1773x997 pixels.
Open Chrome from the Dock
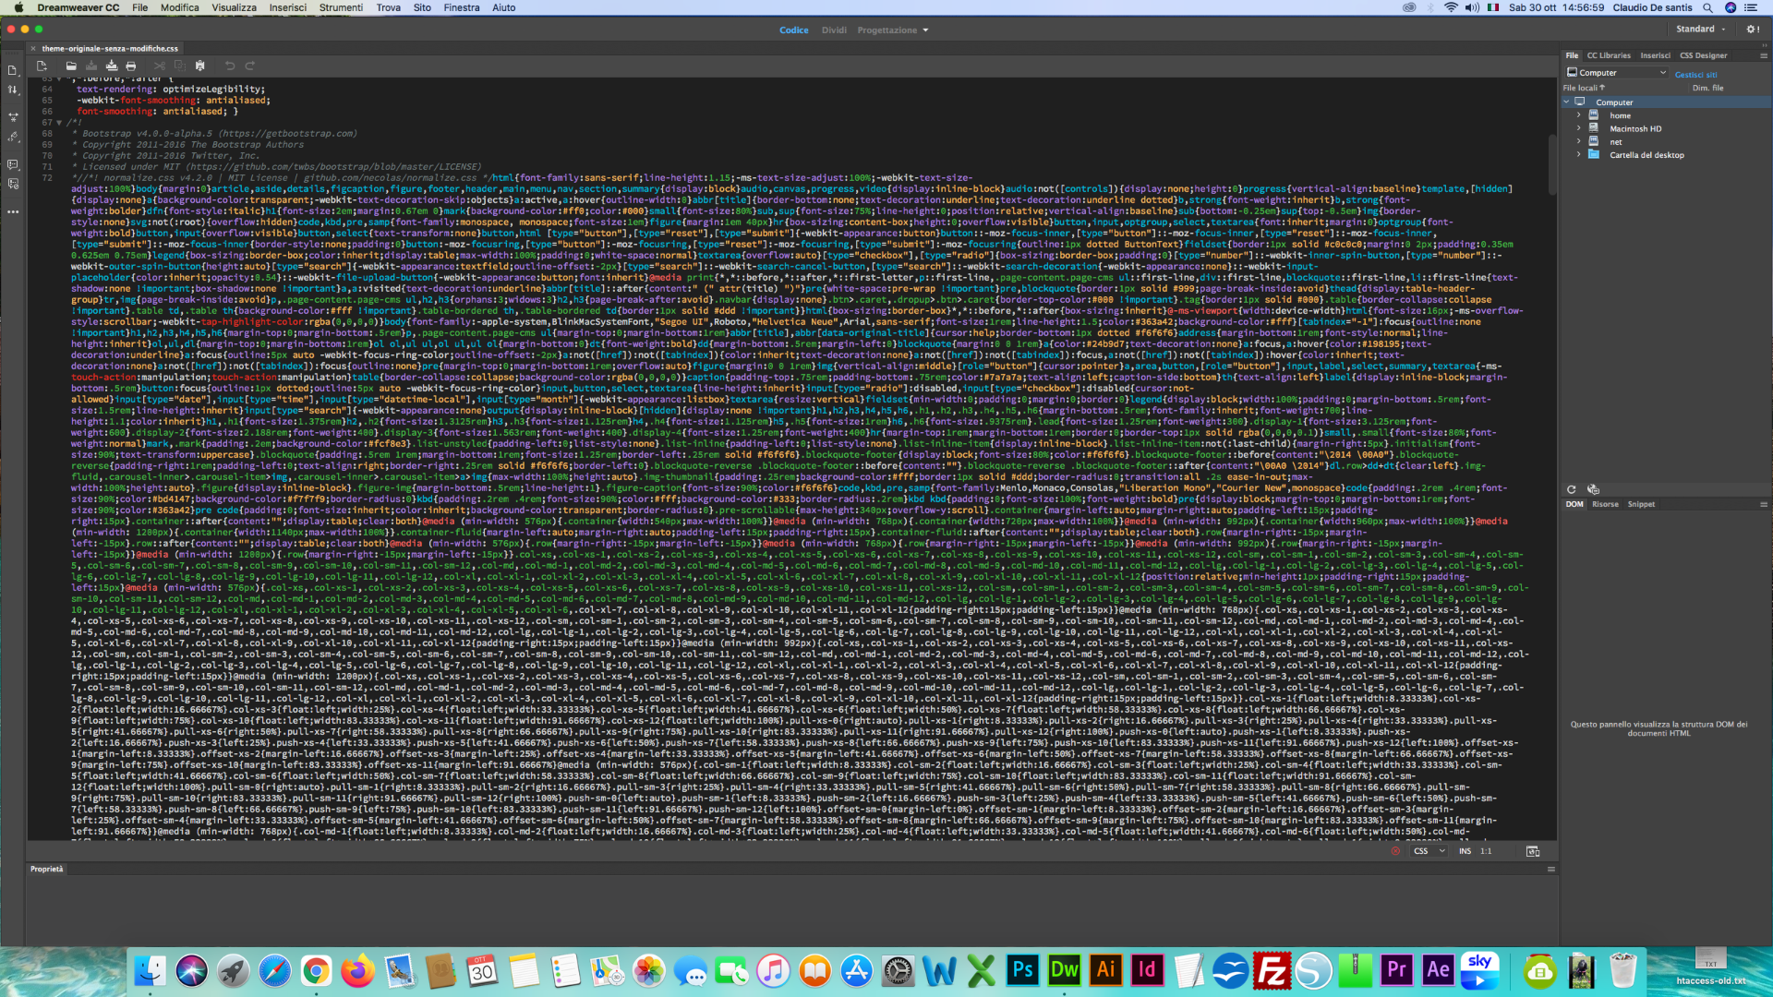316,971
